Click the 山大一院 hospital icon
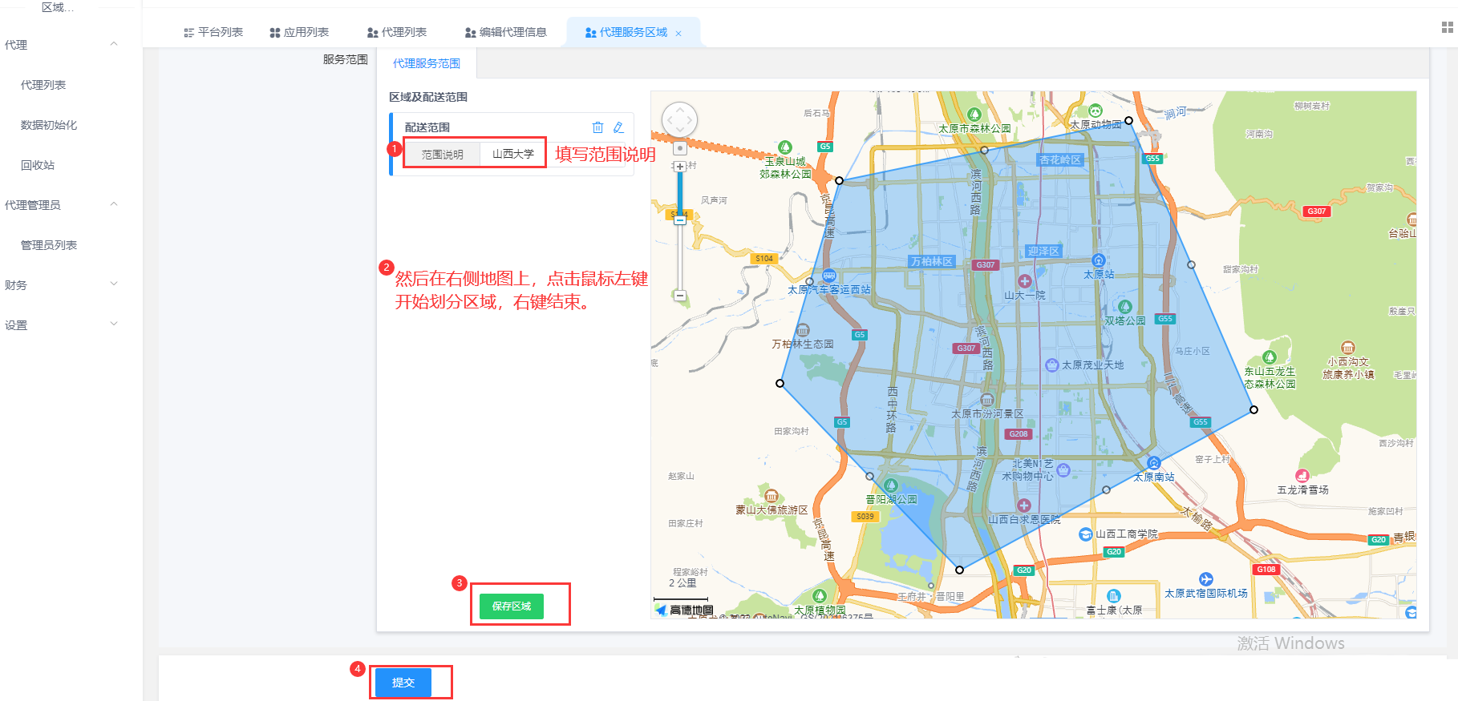The width and height of the screenshot is (1458, 701). tap(1025, 281)
